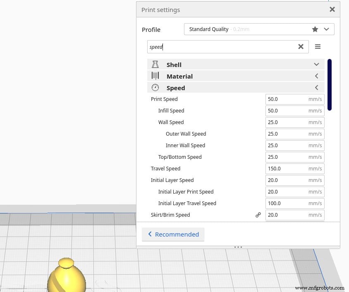
Task: Edit the Travel Speed value field
Action: pyautogui.click(x=289, y=168)
